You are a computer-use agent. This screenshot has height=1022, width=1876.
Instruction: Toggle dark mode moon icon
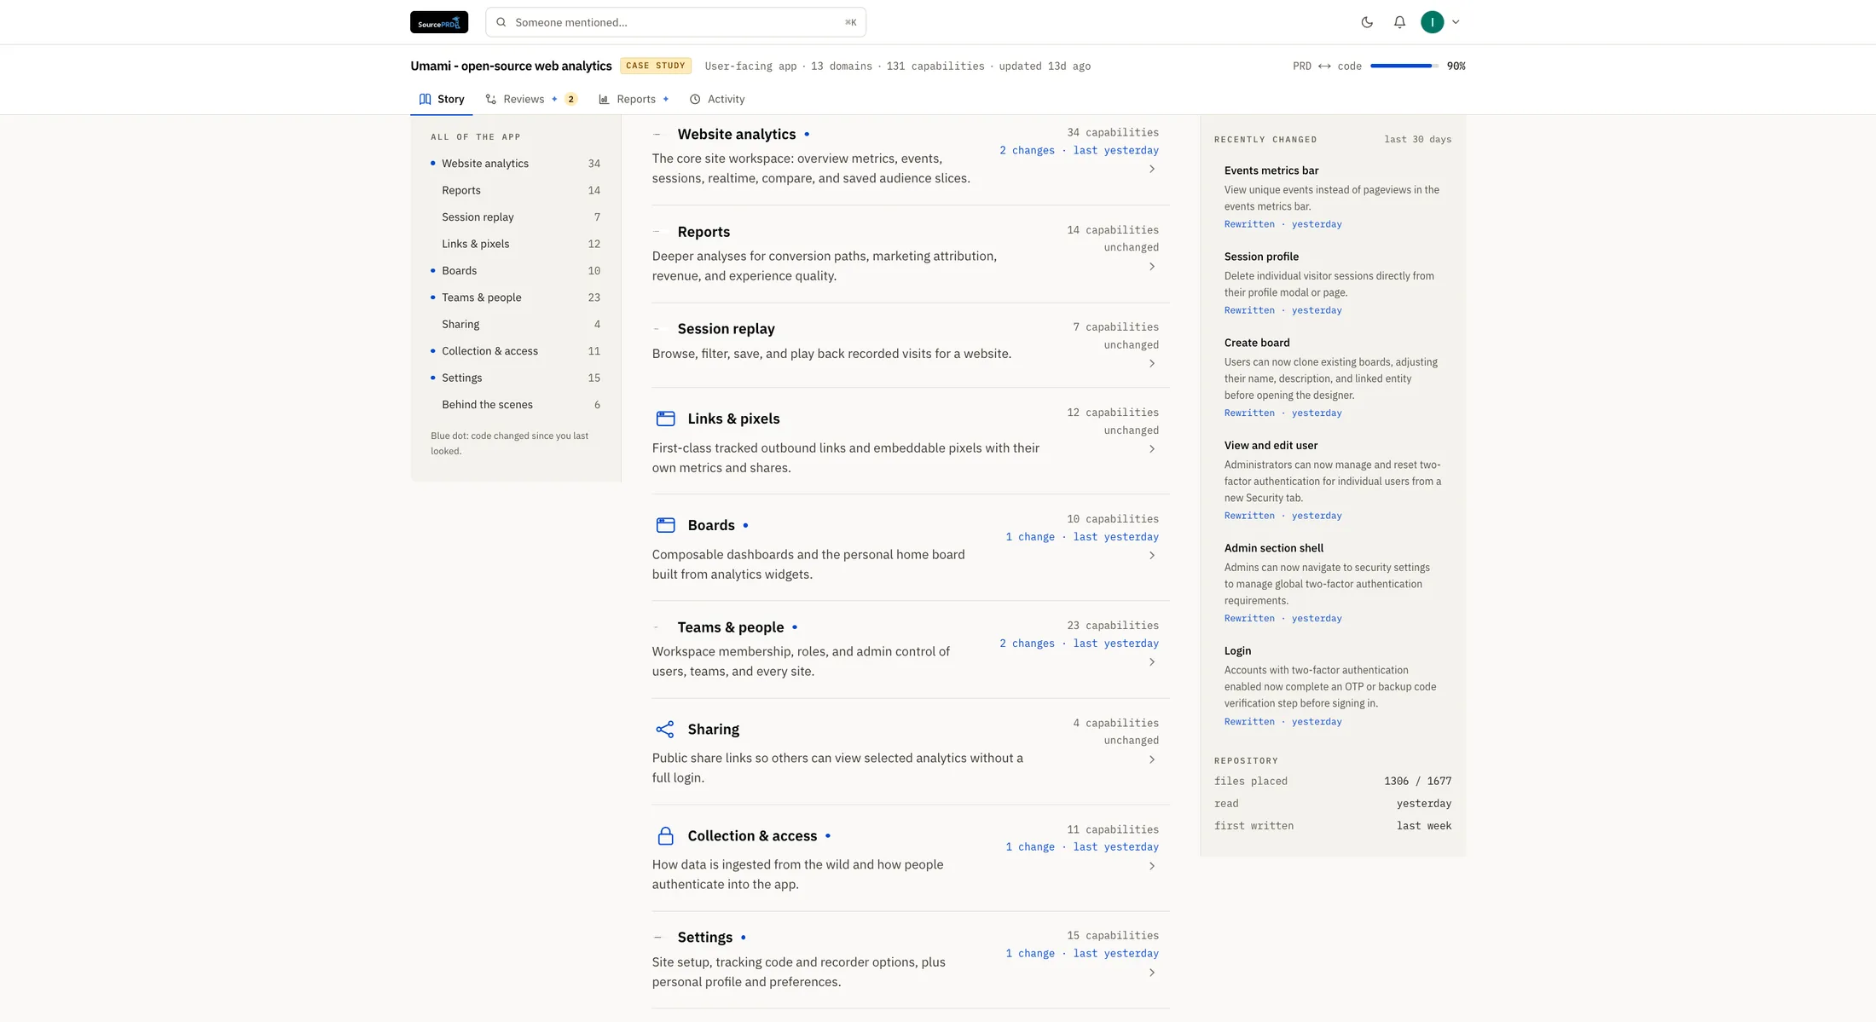[1367, 22]
